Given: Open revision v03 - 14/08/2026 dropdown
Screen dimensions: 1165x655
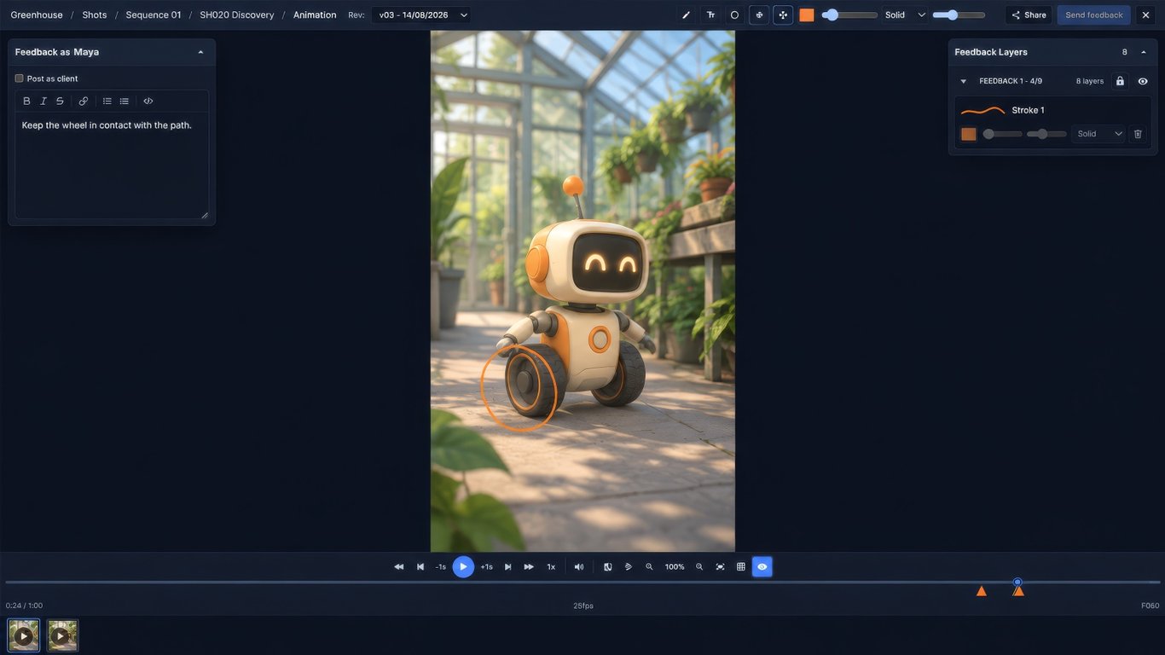Looking at the screenshot, I should 421,14.
